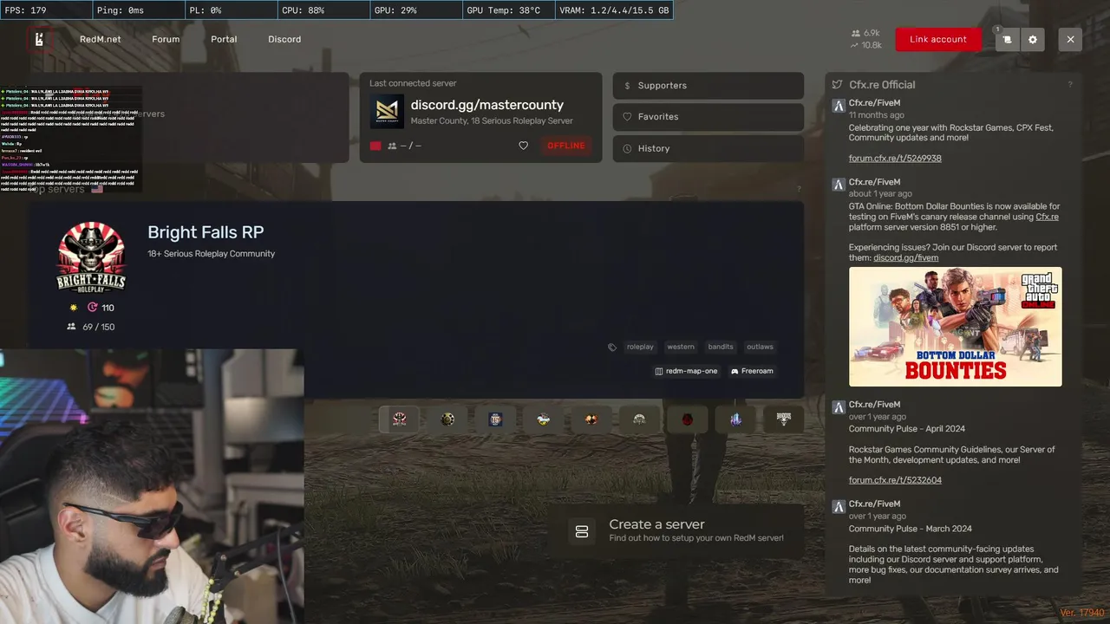Image resolution: width=1110 pixels, height=624 pixels.
Task: Click the tag icon before roleplay tag
Action: [x=612, y=347]
